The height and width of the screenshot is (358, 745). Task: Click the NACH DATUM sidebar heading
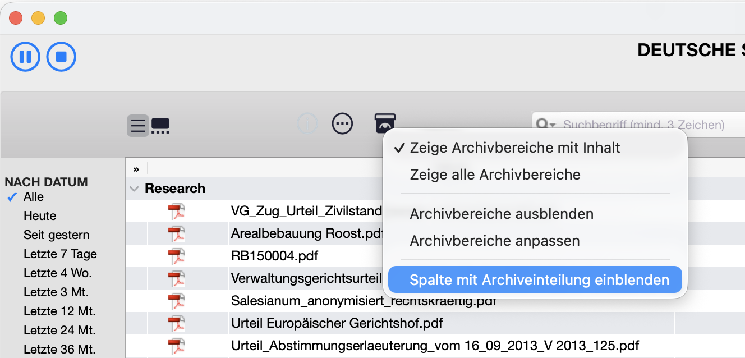(47, 182)
